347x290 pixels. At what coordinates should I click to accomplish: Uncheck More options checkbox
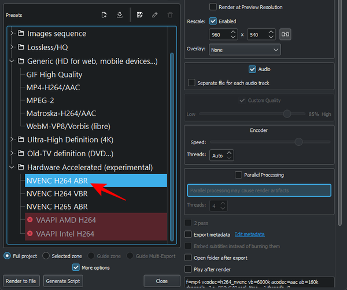[x=76, y=267]
